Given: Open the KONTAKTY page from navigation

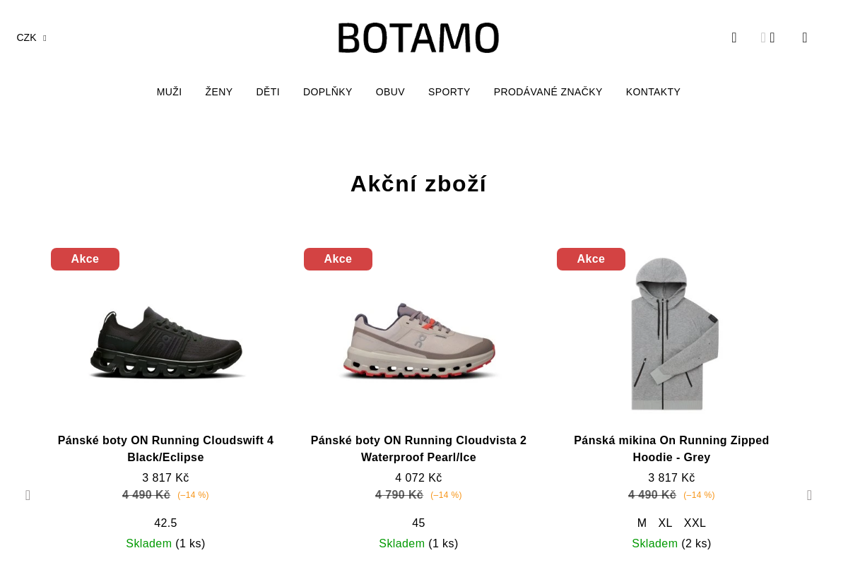Looking at the screenshot, I should 653,92.
